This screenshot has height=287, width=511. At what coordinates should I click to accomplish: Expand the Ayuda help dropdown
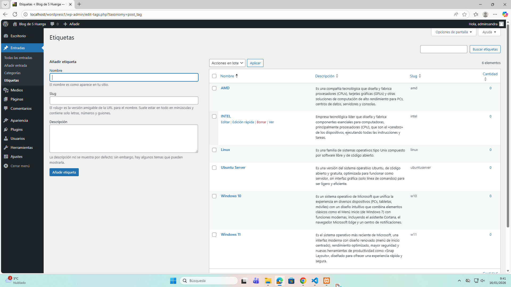489,32
